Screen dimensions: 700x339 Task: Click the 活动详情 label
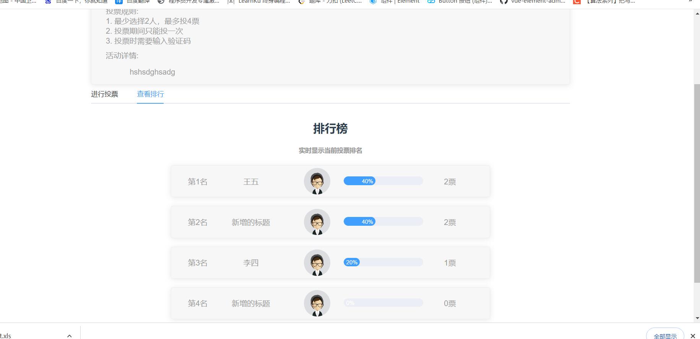click(122, 55)
